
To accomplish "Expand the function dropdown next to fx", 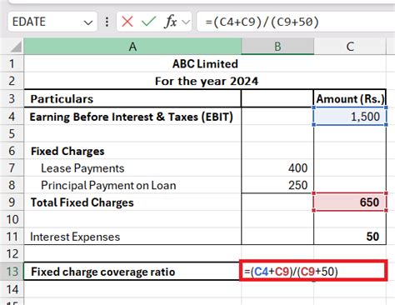I will [186, 22].
